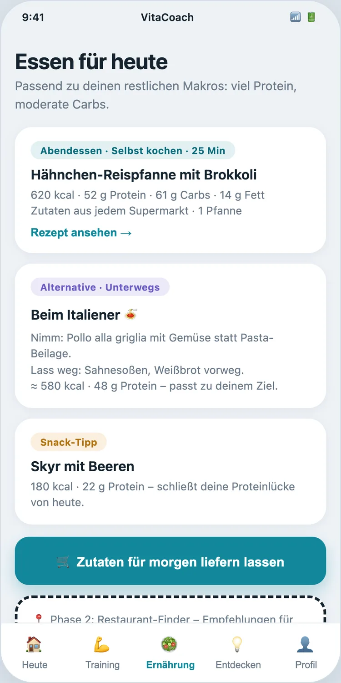
Task: Switch to the Entdecken tab label
Action: tap(238, 665)
